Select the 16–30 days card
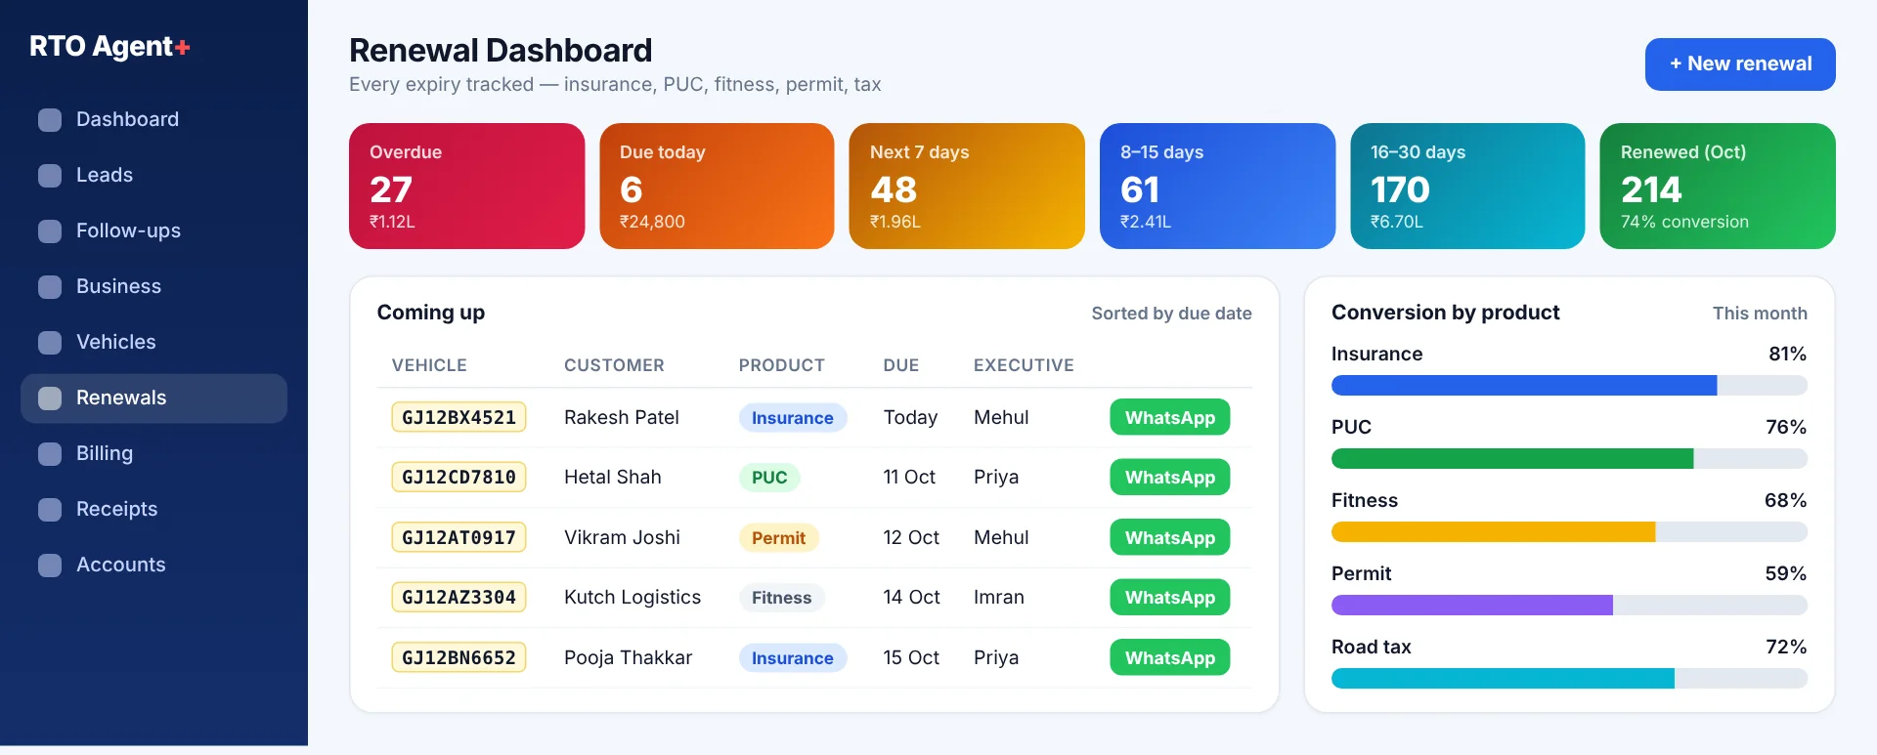The height and width of the screenshot is (755, 1877). click(1467, 186)
